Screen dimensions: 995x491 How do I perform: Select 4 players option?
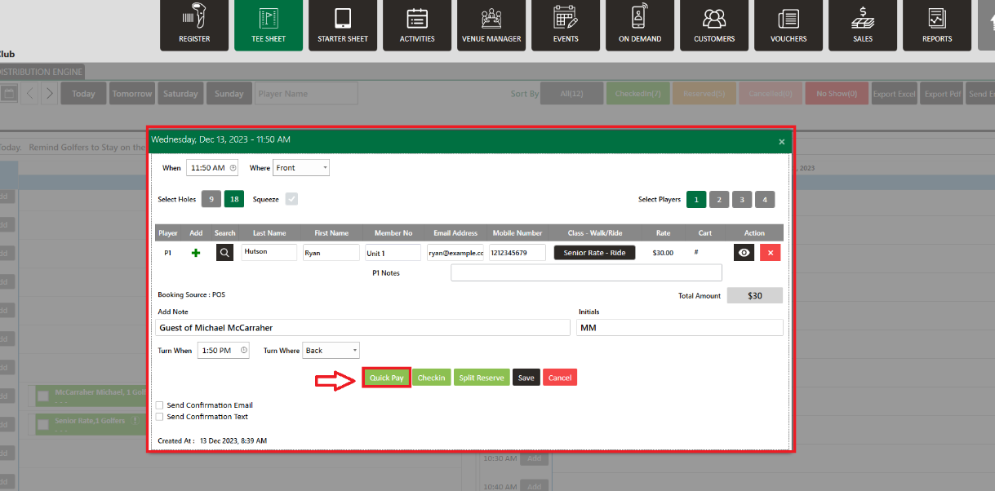point(765,199)
